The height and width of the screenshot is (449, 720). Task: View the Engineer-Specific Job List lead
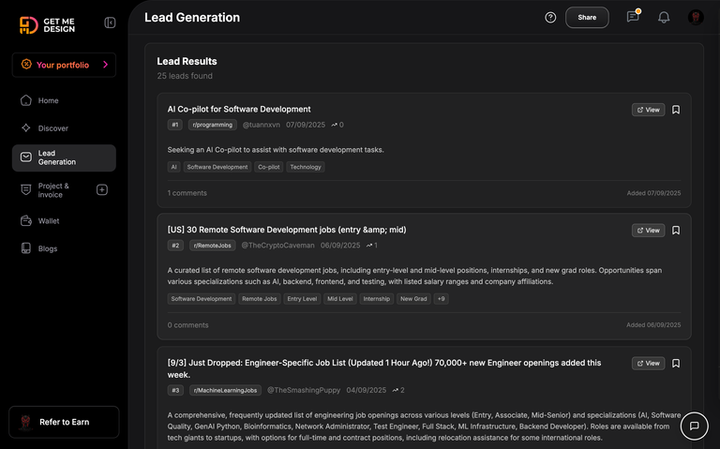point(648,363)
